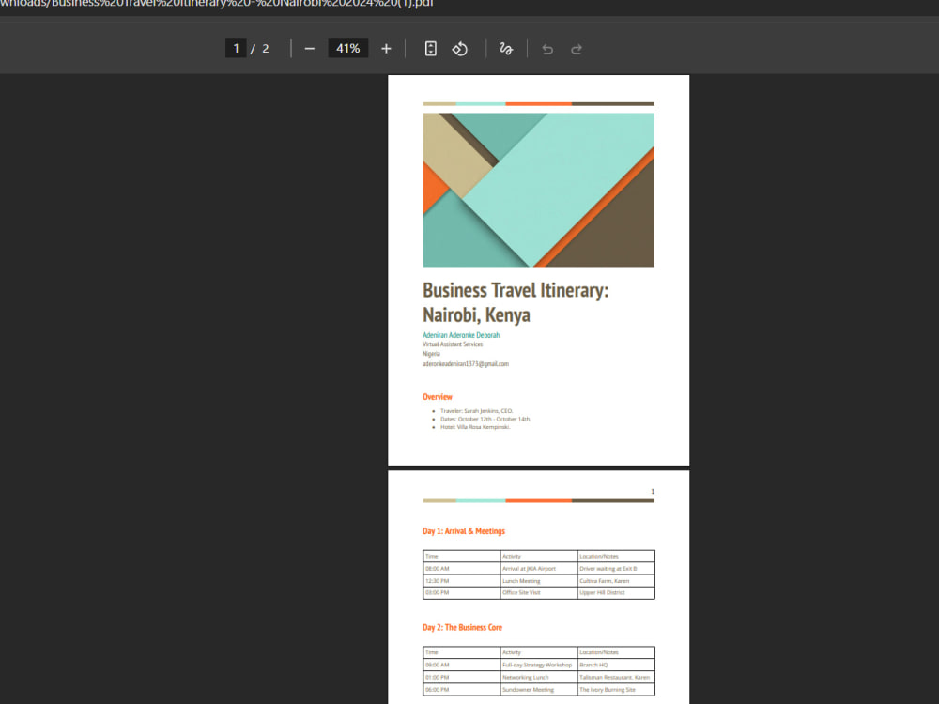Image resolution: width=939 pixels, height=704 pixels.
Task: Click the 'Virtual Assistant Services' line
Action: pos(453,344)
